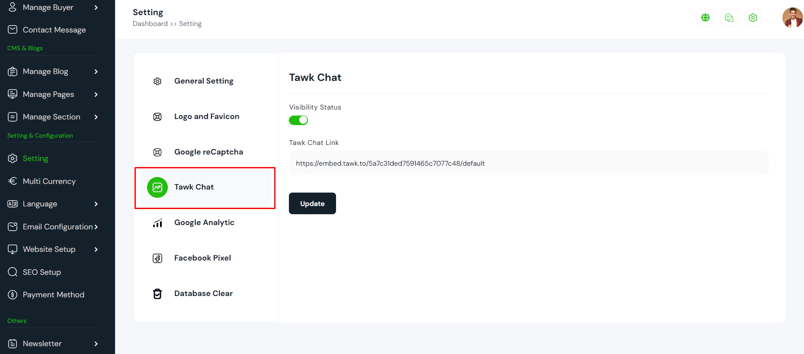Open the user profile avatar
This screenshot has height=354, width=804.
pyautogui.click(x=792, y=18)
